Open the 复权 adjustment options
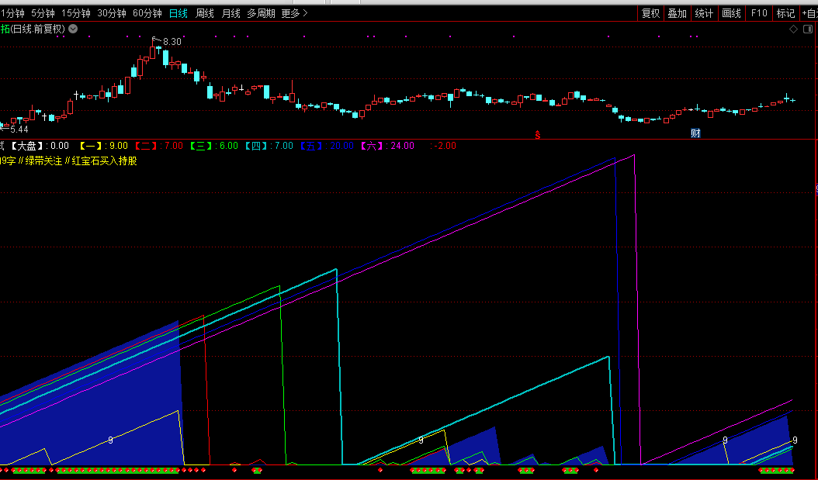Screen dimensions: 818x480 [650, 13]
